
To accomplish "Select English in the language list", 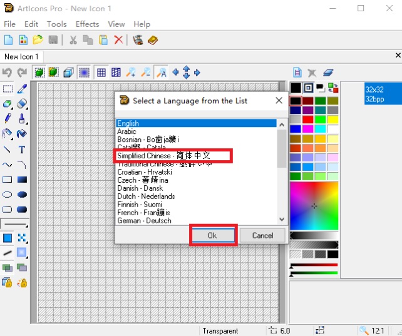I will pyautogui.click(x=196, y=123).
